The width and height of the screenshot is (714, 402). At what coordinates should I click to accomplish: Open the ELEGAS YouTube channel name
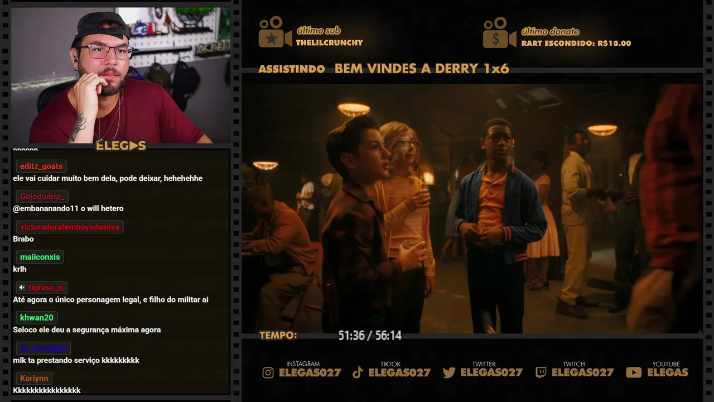click(668, 372)
